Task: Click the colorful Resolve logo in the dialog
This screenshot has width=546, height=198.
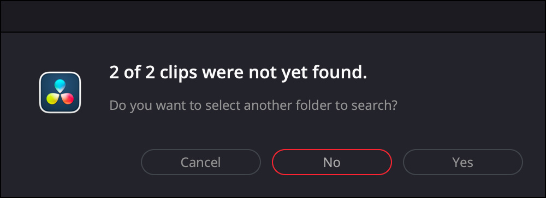Action: 60,92
